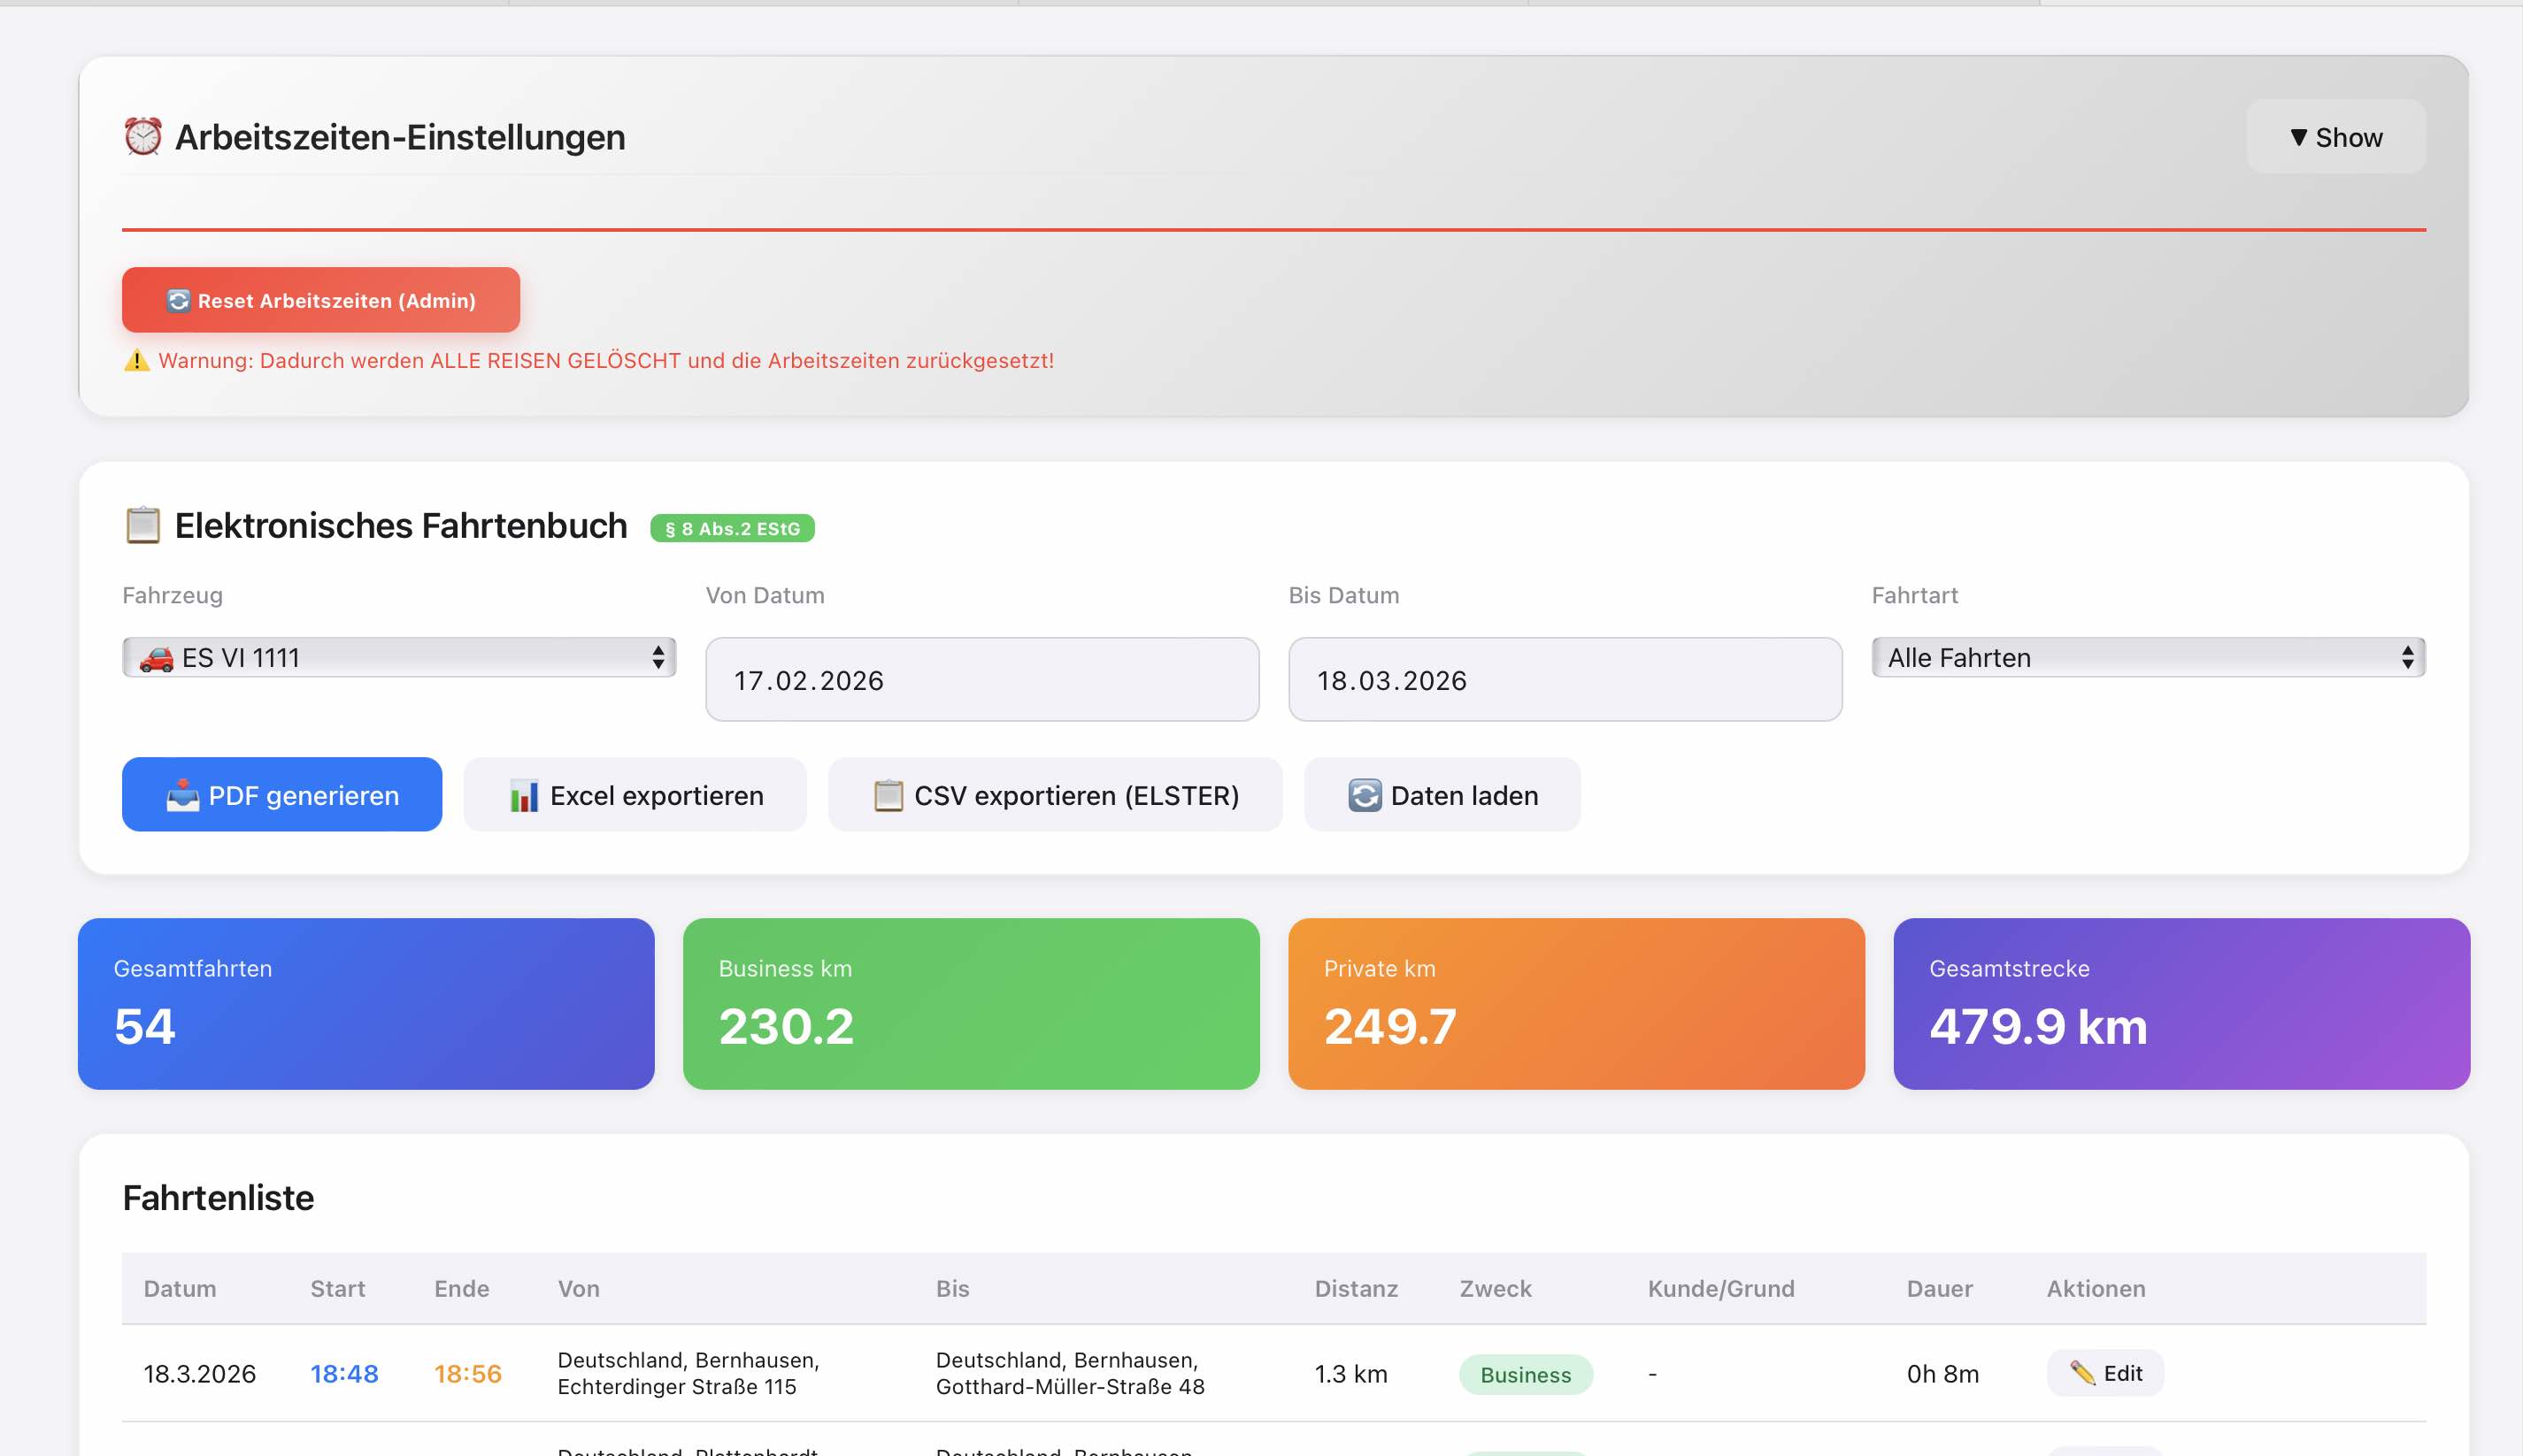Click the red car icon in Fahrzeug selector
Viewport: 2523px width, 1456px height.
156,658
